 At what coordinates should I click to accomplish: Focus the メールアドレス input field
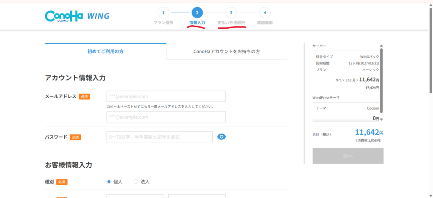click(166, 96)
